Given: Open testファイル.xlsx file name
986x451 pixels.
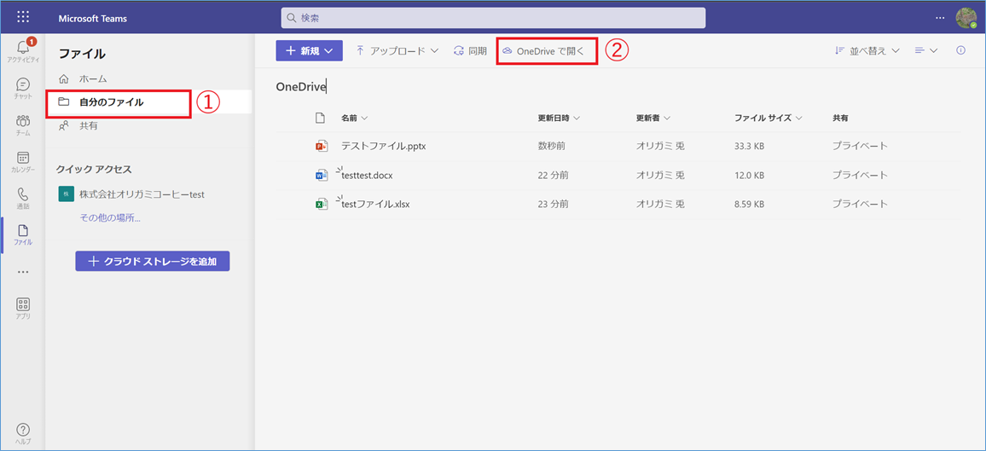Looking at the screenshot, I should tap(375, 204).
